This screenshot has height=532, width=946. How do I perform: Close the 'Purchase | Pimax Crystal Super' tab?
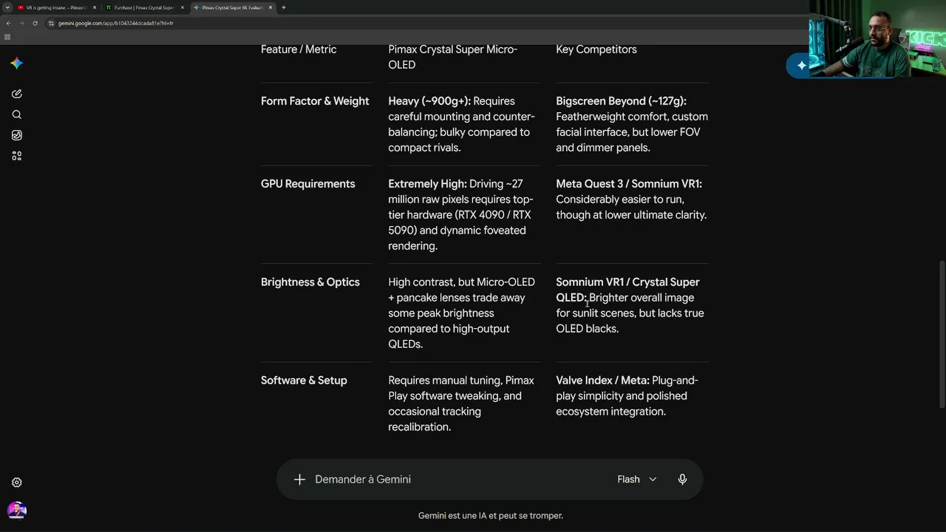pos(183,7)
